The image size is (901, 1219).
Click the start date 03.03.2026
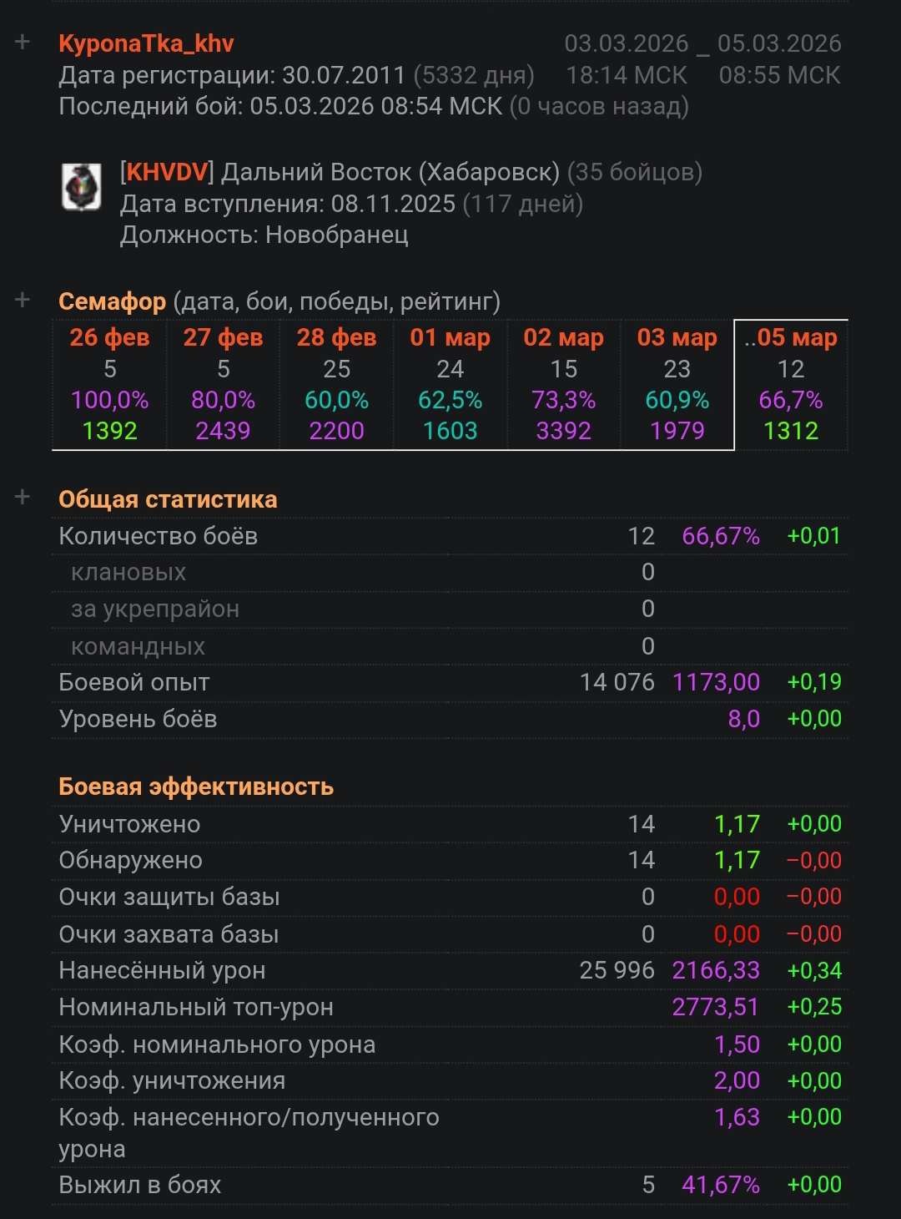click(627, 43)
